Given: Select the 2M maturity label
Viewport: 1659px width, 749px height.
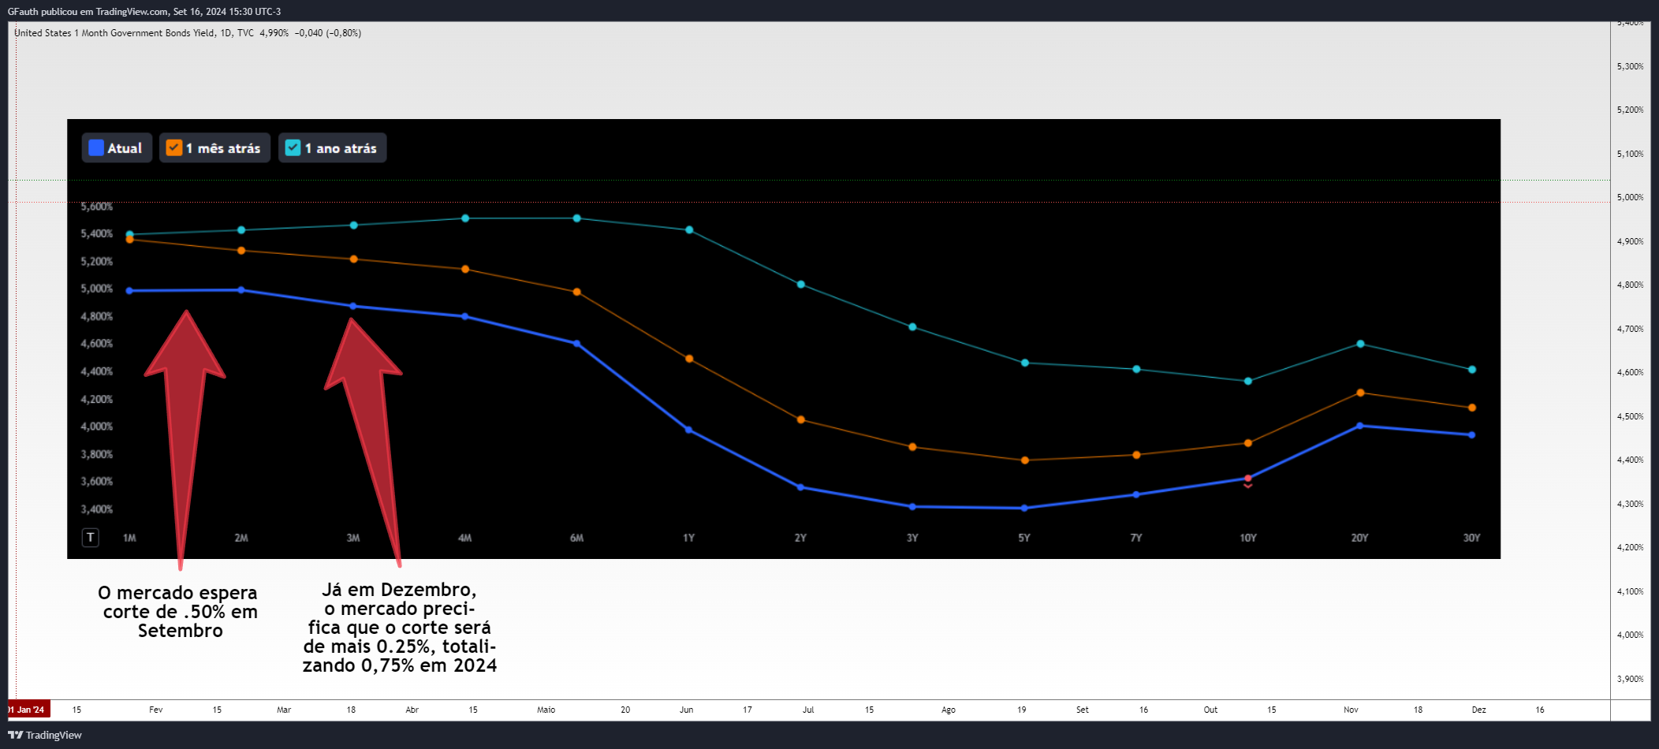Looking at the screenshot, I should (241, 538).
